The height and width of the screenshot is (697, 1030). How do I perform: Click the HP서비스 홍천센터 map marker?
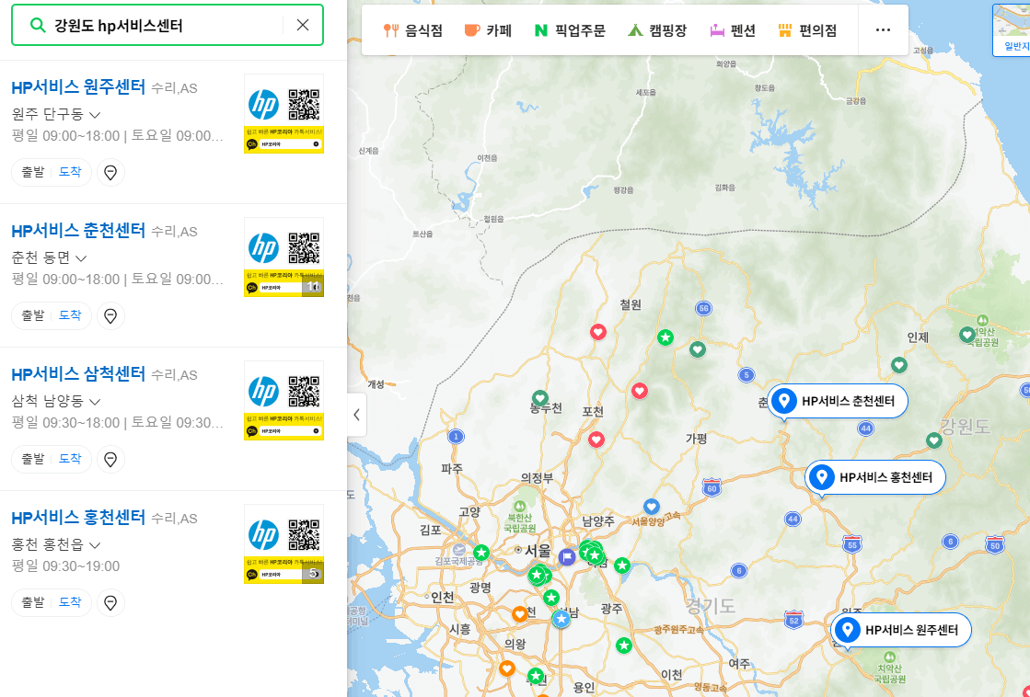875,478
